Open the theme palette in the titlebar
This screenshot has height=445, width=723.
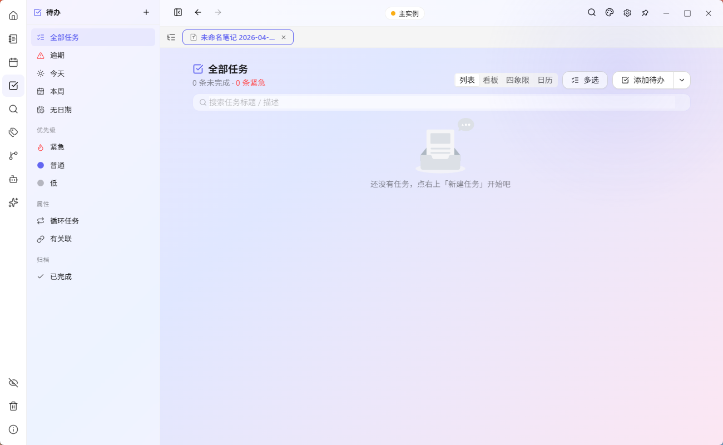[609, 12]
